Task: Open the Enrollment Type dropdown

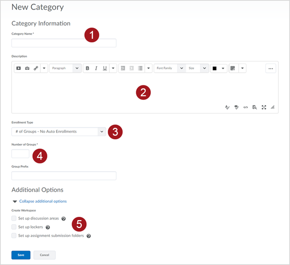Action: 58,132
